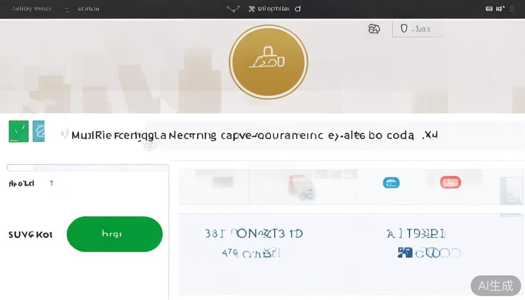Image resolution: width=525 pixels, height=300 pixels.
Task: Click the '0 . Jax' search box
Action: point(417,29)
